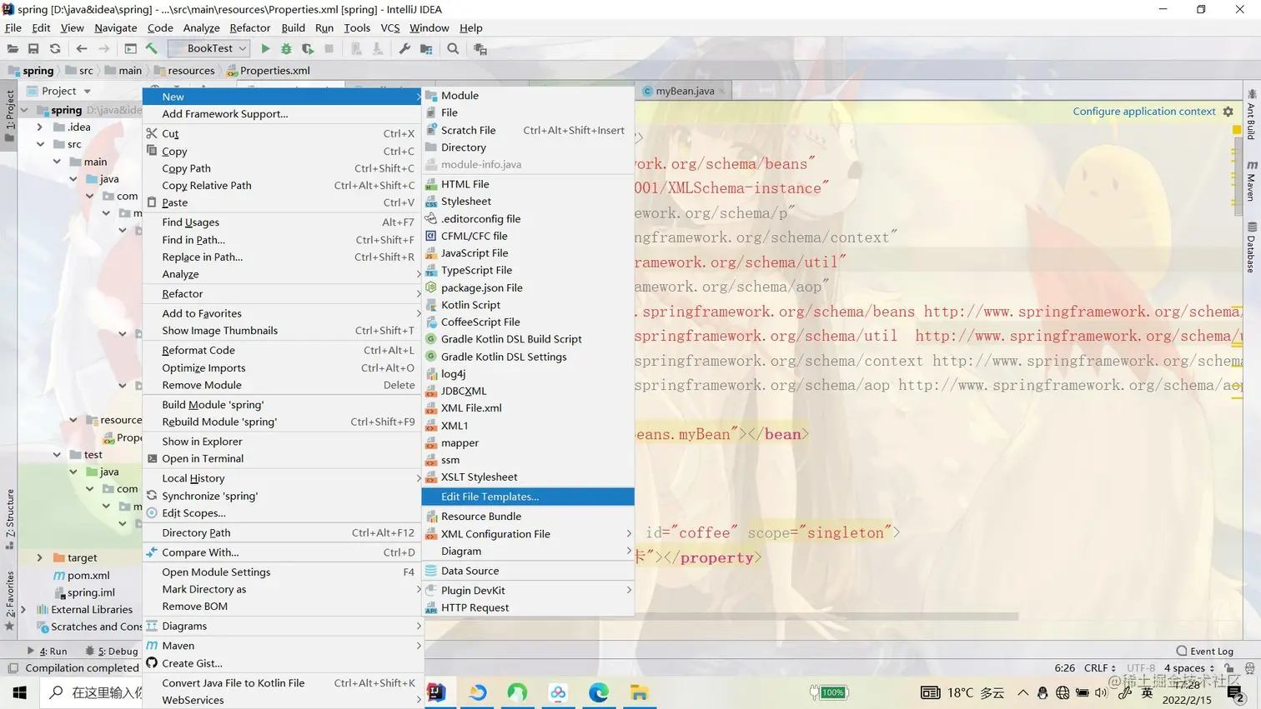Open settings via the wrench icon
This screenshot has width=1261, height=709.
[x=404, y=49]
